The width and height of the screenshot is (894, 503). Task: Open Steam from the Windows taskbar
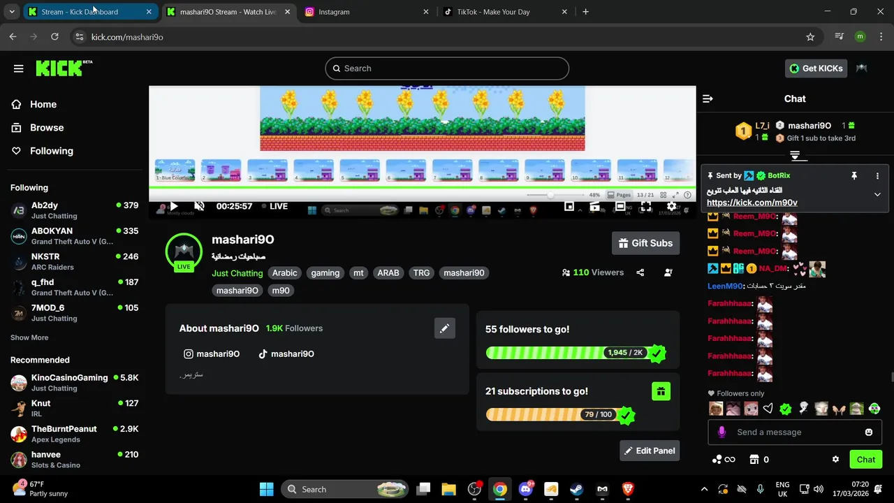(577, 489)
